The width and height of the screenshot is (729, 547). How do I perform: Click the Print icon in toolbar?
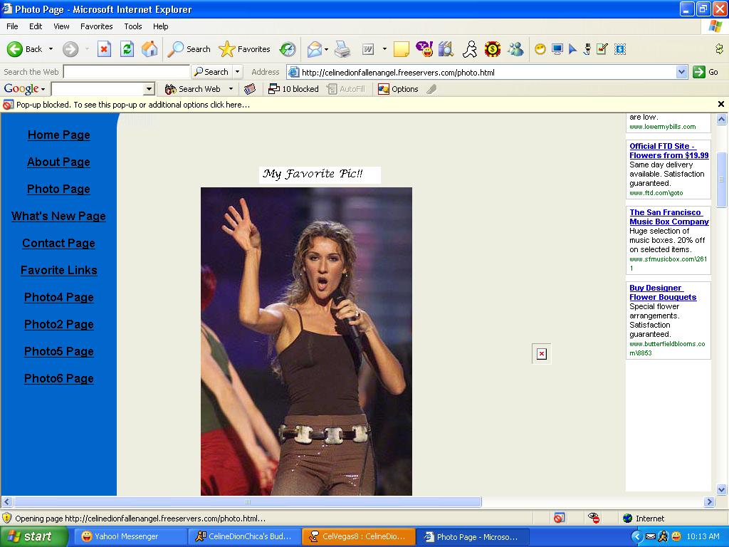342,49
